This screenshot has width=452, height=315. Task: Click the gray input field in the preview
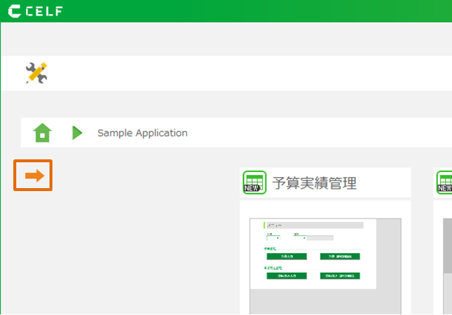click(x=321, y=238)
